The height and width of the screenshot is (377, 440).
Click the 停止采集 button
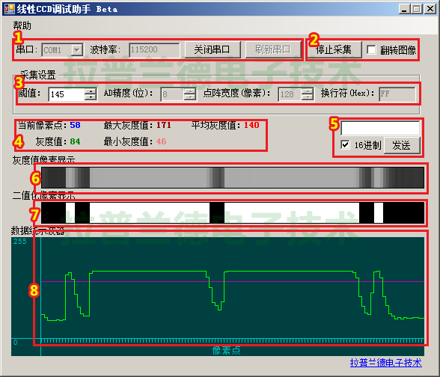tap(334, 50)
